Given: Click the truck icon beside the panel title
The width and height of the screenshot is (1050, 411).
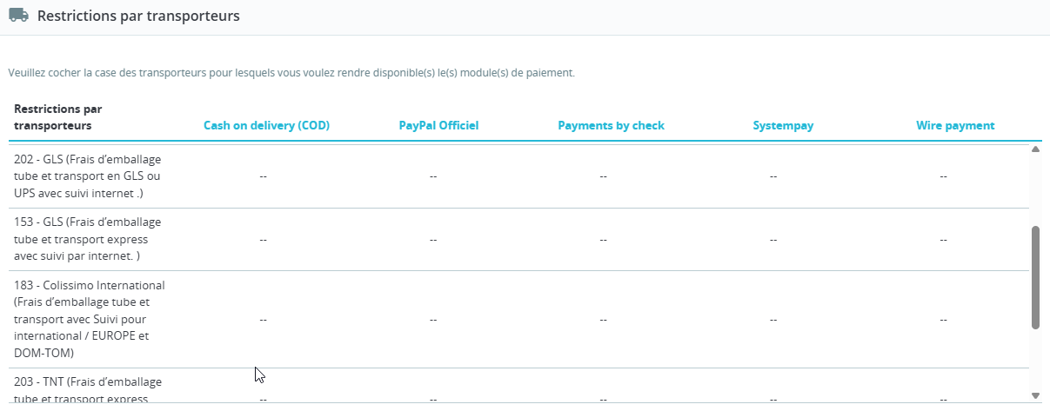Looking at the screenshot, I should 18,16.
